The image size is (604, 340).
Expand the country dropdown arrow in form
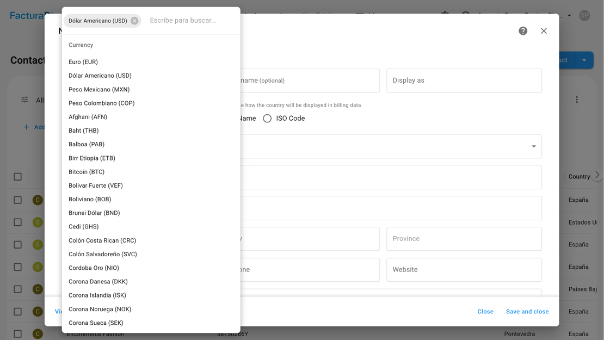click(x=533, y=146)
